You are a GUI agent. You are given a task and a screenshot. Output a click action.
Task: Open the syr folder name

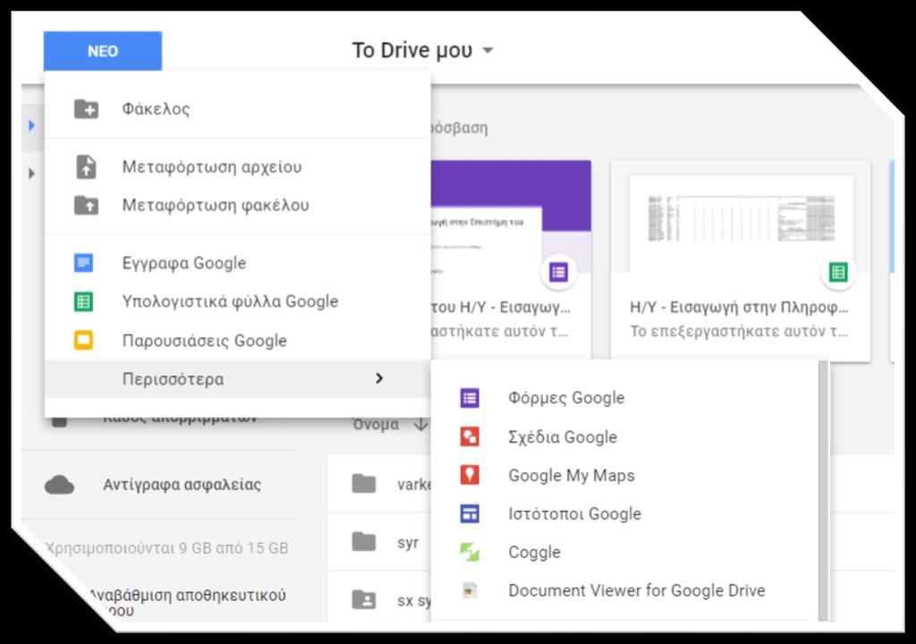(408, 542)
